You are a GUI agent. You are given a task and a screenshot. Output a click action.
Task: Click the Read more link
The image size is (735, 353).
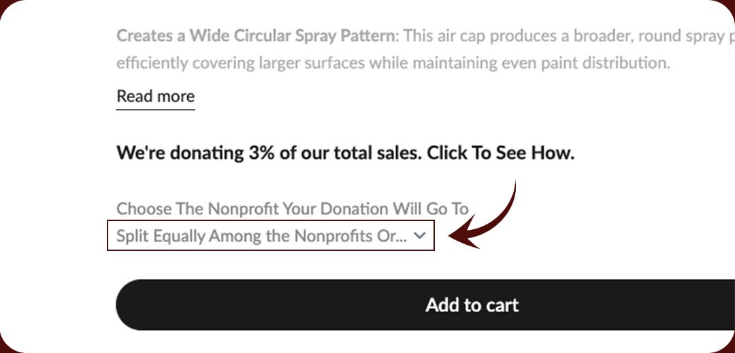point(155,97)
